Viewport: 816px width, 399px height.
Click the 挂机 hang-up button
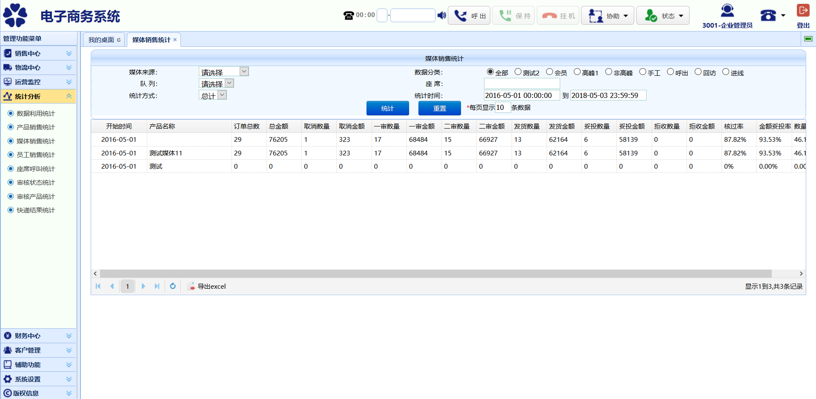[x=558, y=16]
